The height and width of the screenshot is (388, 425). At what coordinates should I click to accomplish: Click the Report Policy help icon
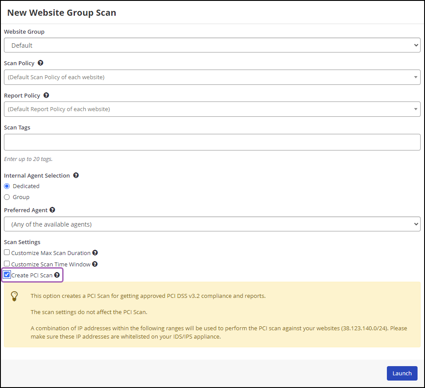(46, 95)
